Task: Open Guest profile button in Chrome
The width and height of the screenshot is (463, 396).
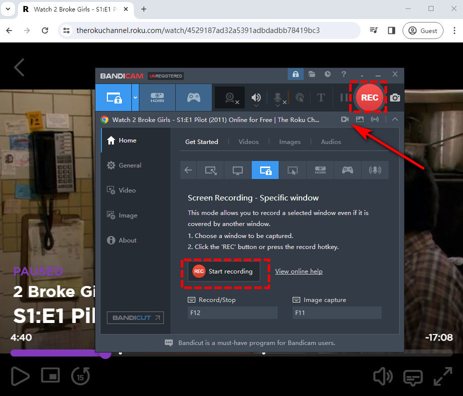Action: pyautogui.click(x=423, y=30)
